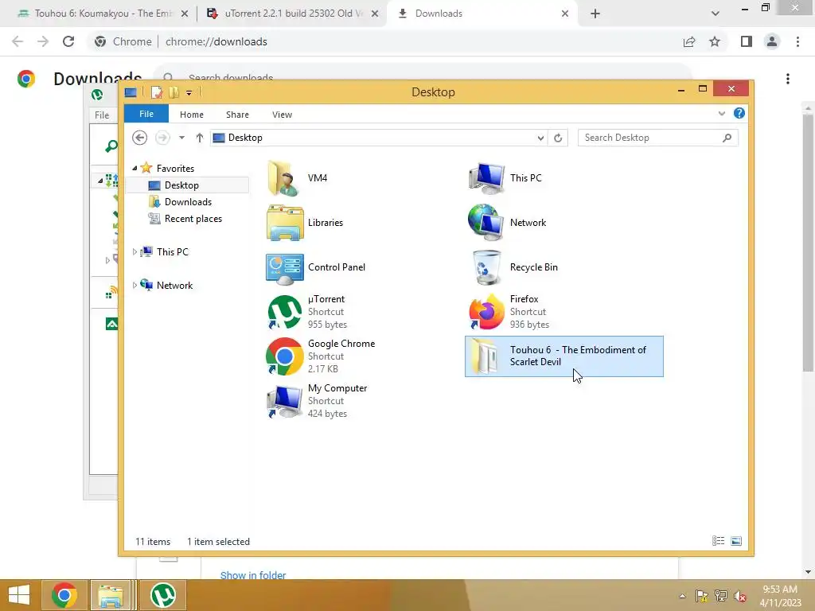Select the Network icon in file list
This screenshot has height=611, width=815.
click(x=485, y=223)
